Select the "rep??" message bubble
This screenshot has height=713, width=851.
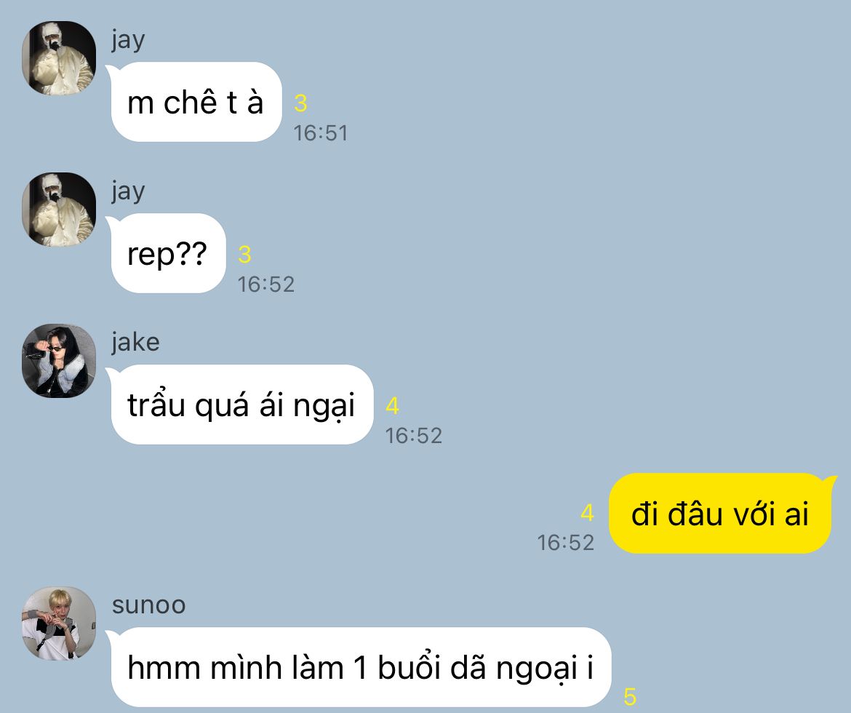(167, 253)
